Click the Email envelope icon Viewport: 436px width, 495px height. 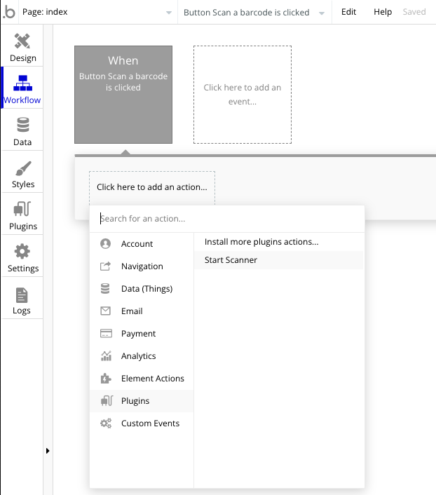coord(105,311)
